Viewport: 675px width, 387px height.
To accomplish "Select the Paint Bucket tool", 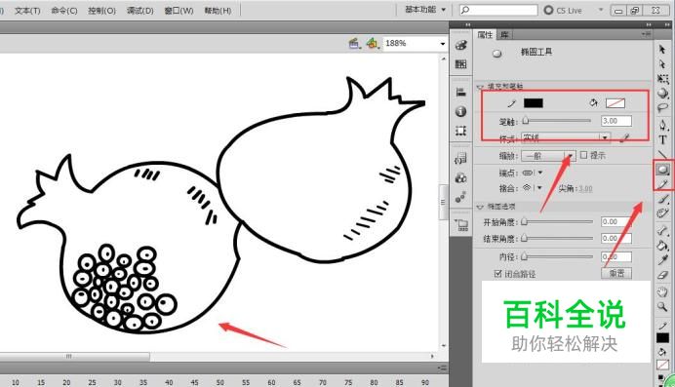I will pos(662,246).
